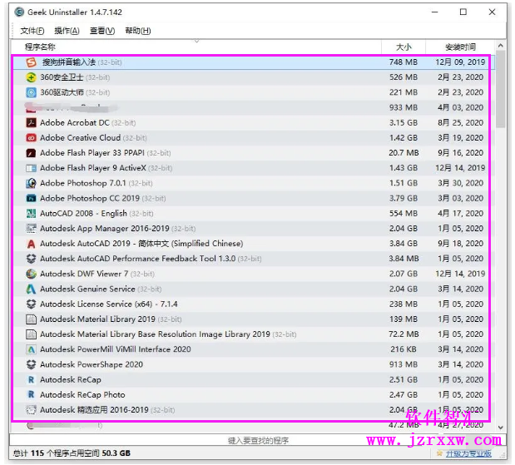Select AutoCAD 2008 - English entry text
This screenshot has width=515, height=465.
83,214
